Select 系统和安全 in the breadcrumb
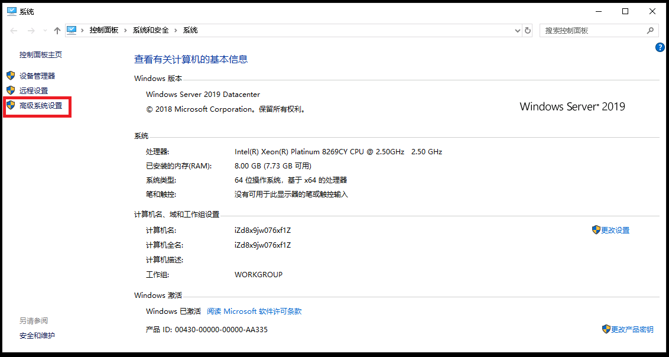Screen dimensions: 669x357 [151, 30]
